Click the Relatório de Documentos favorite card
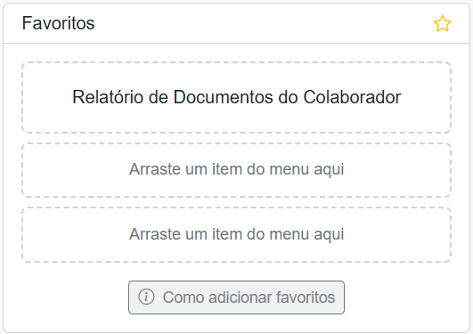Screen dimensions: 473x334 237,97
